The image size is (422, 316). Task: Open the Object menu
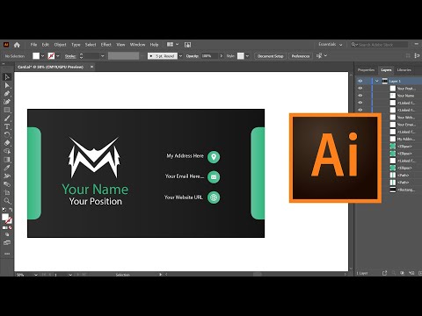(x=60, y=45)
